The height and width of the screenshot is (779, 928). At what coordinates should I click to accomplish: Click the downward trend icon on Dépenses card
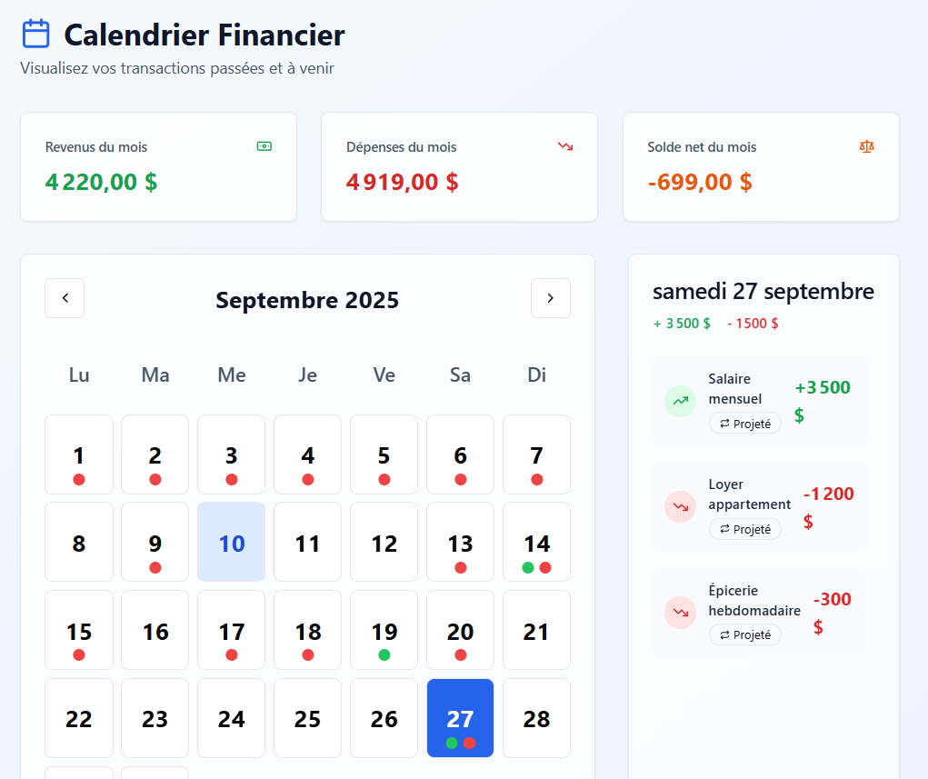coord(565,146)
